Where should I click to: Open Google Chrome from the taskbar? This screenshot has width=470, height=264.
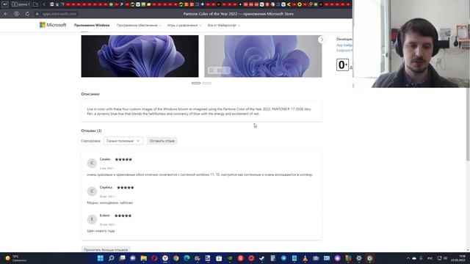176,258
